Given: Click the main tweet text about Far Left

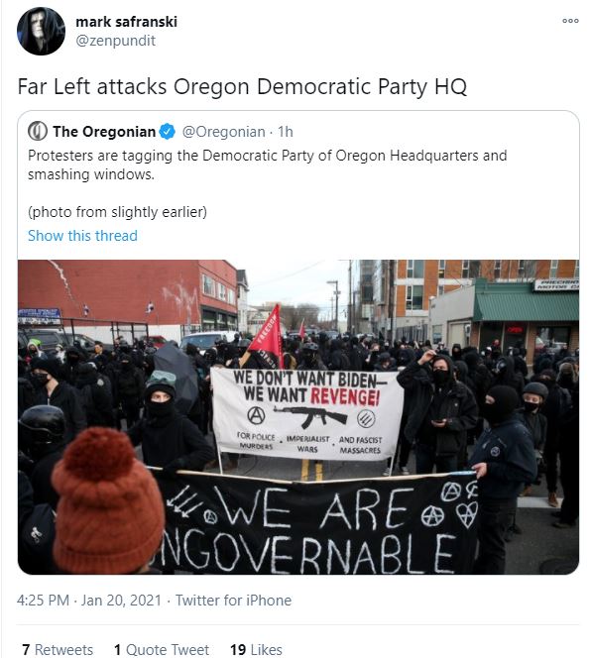Looking at the screenshot, I should [242, 87].
